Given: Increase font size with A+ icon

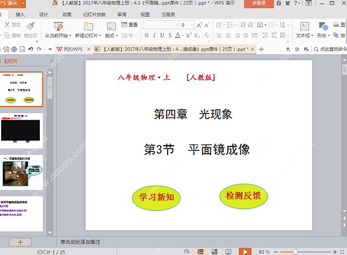Looking at the screenshot, I should [199, 25].
